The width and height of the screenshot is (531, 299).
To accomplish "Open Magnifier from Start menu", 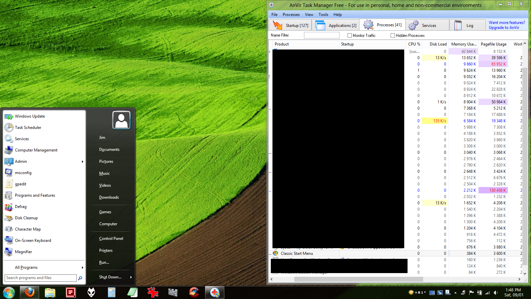I will tap(44, 252).
